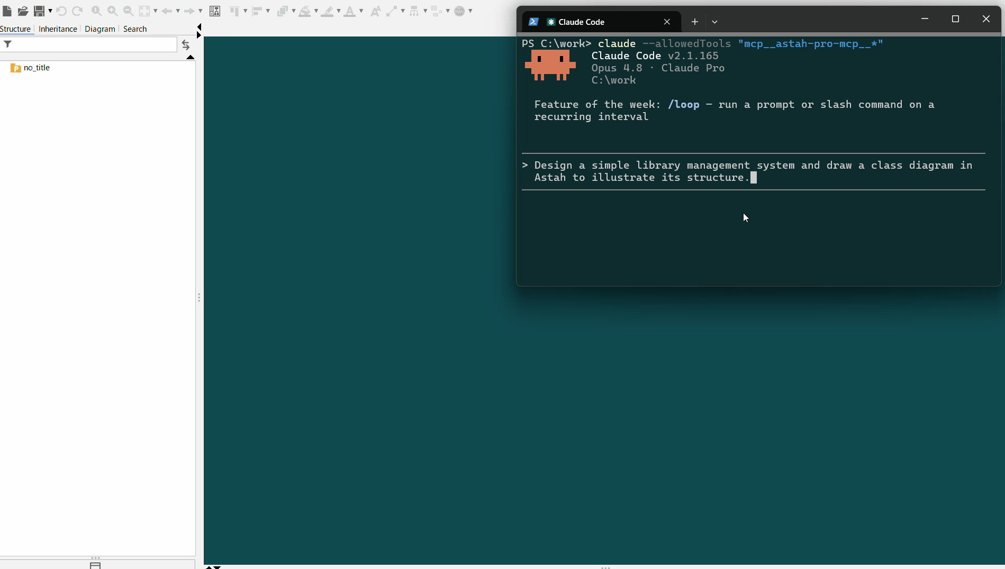Close the Claude Code terminal tab
1005x569 pixels.
click(x=667, y=22)
